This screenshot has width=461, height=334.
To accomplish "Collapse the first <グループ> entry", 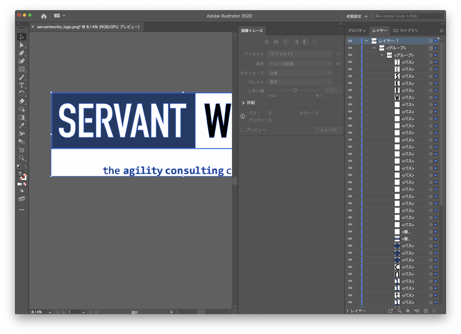I will coord(374,48).
